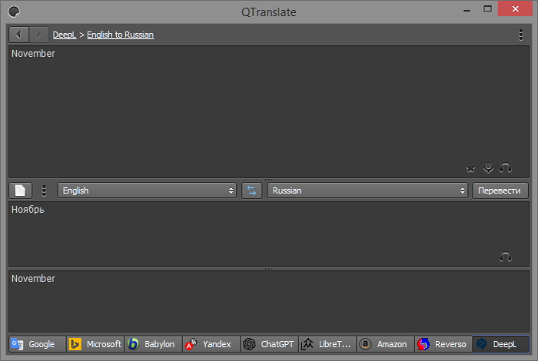Swap the English and Russian languages
Viewport: 538px width, 361px height.
(251, 190)
